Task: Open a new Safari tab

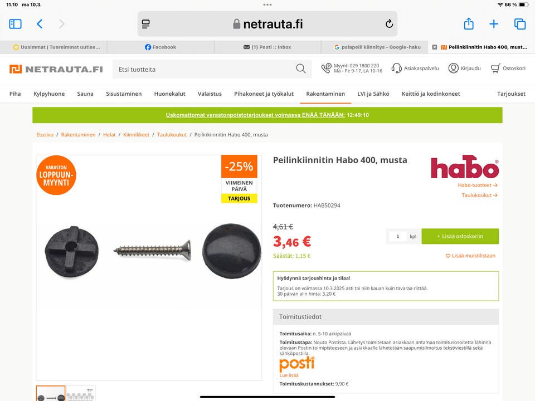Action: pyautogui.click(x=493, y=24)
